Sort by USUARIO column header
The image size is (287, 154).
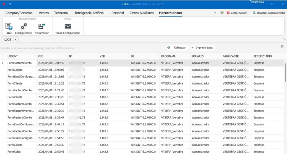[206, 56]
